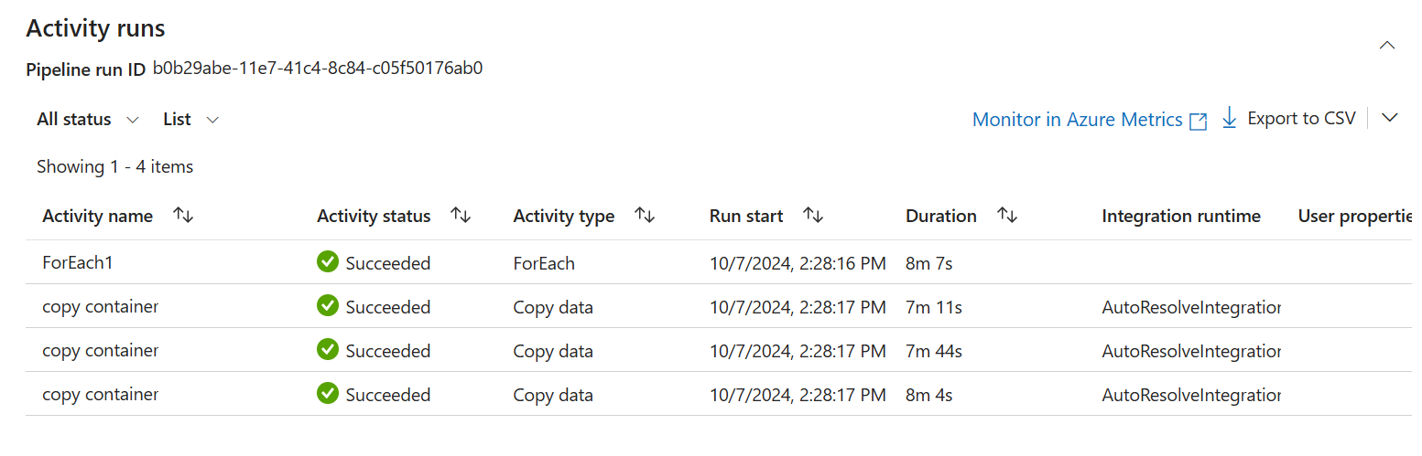Viewport: 1422px width, 456px height.
Task: Open Monitor in Azure Metrics link
Action: tap(1077, 120)
